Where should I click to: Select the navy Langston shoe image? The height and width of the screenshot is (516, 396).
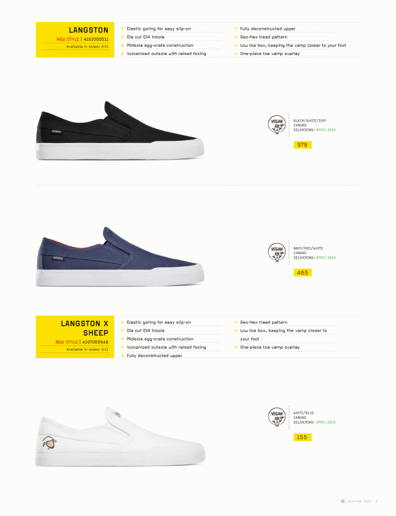click(x=120, y=256)
